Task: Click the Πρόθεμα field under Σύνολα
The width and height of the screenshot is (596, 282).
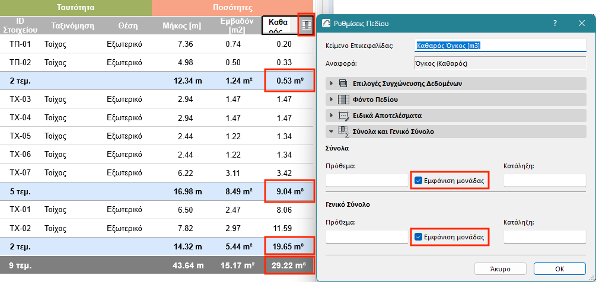Action: point(367,181)
